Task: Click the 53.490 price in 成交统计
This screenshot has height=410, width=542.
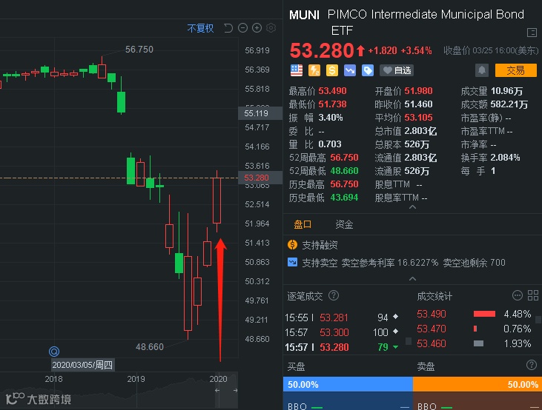Action: pyautogui.click(x=432, y=314)
